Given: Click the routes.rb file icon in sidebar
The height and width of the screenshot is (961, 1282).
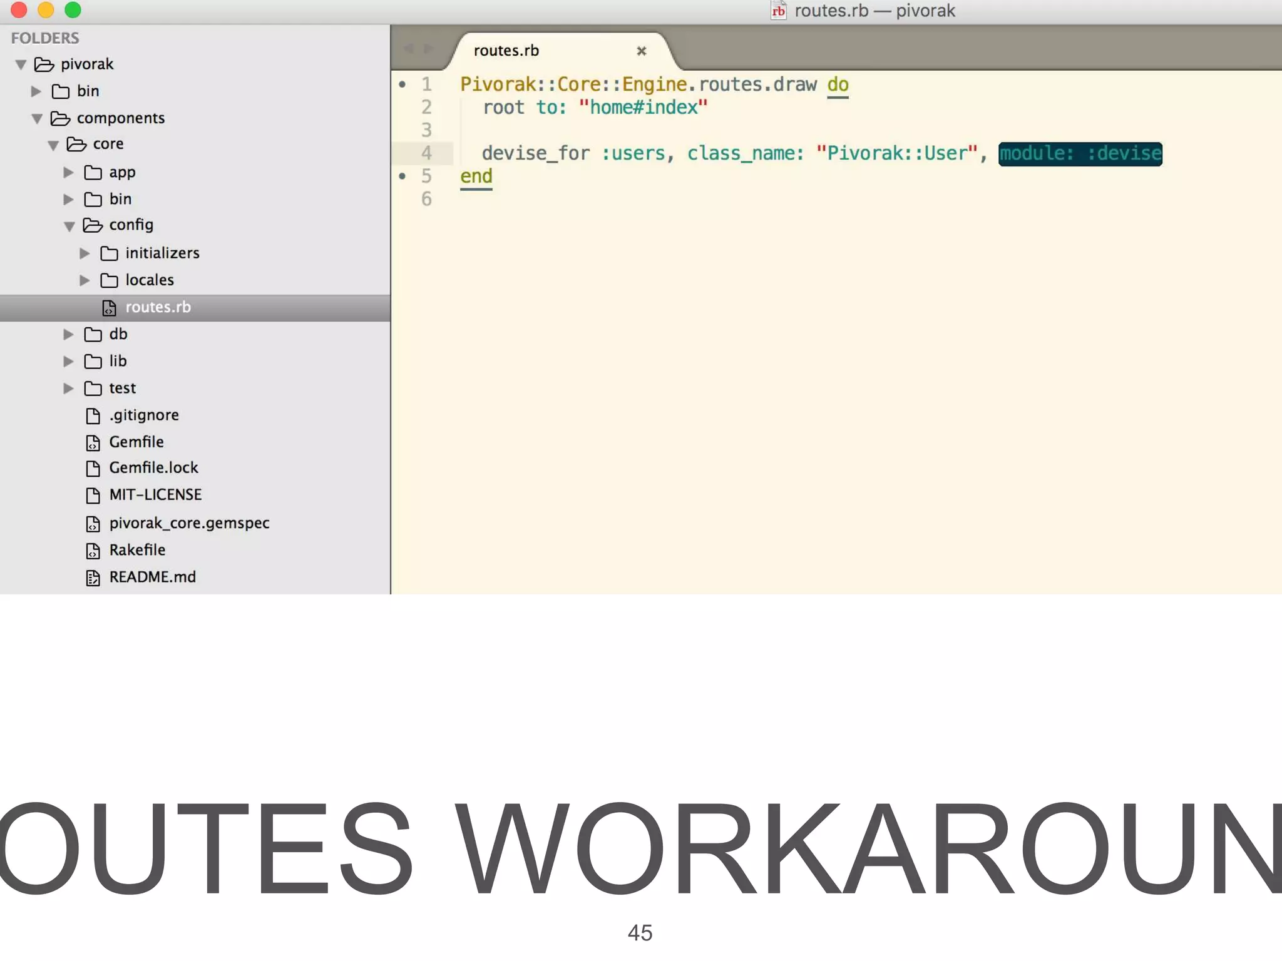Looking at the screenshot, I should coord(109,307).
